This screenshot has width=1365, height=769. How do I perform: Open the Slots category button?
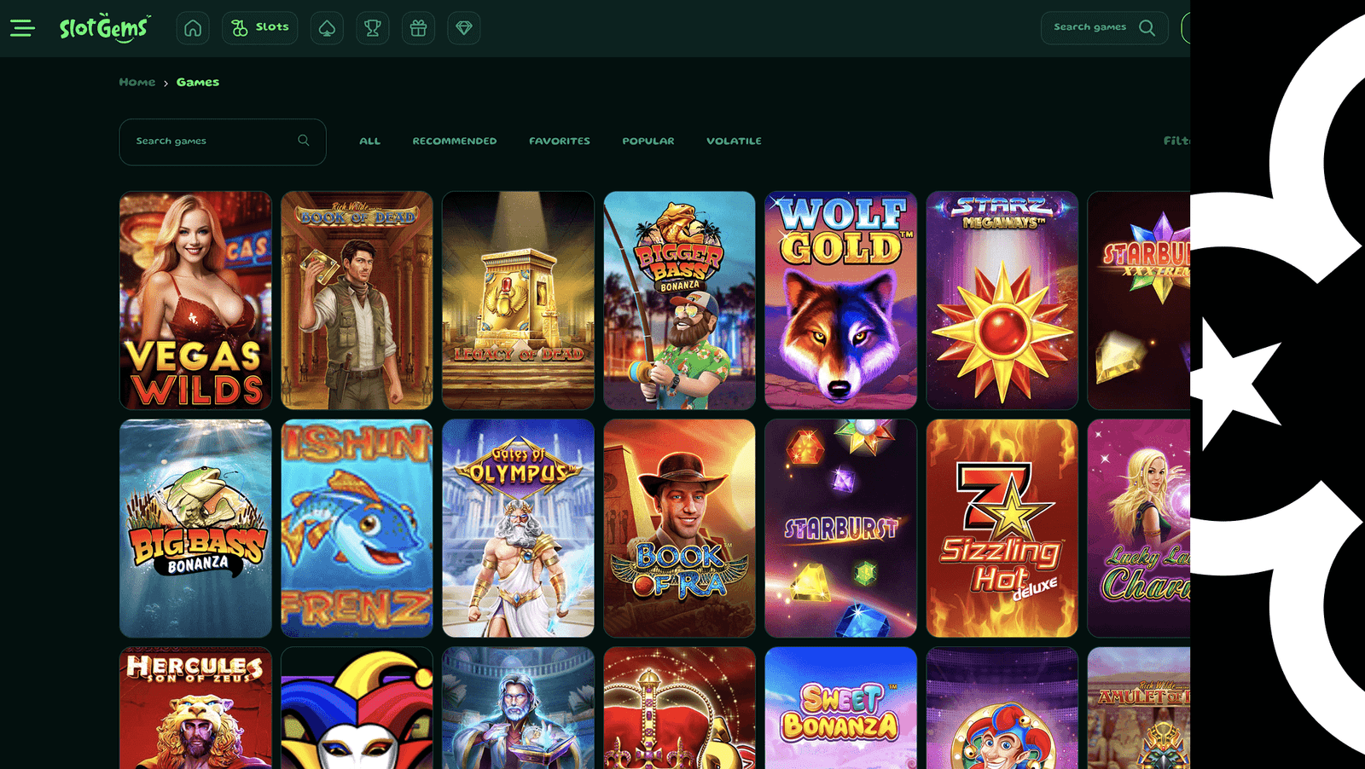coord(260,28)
